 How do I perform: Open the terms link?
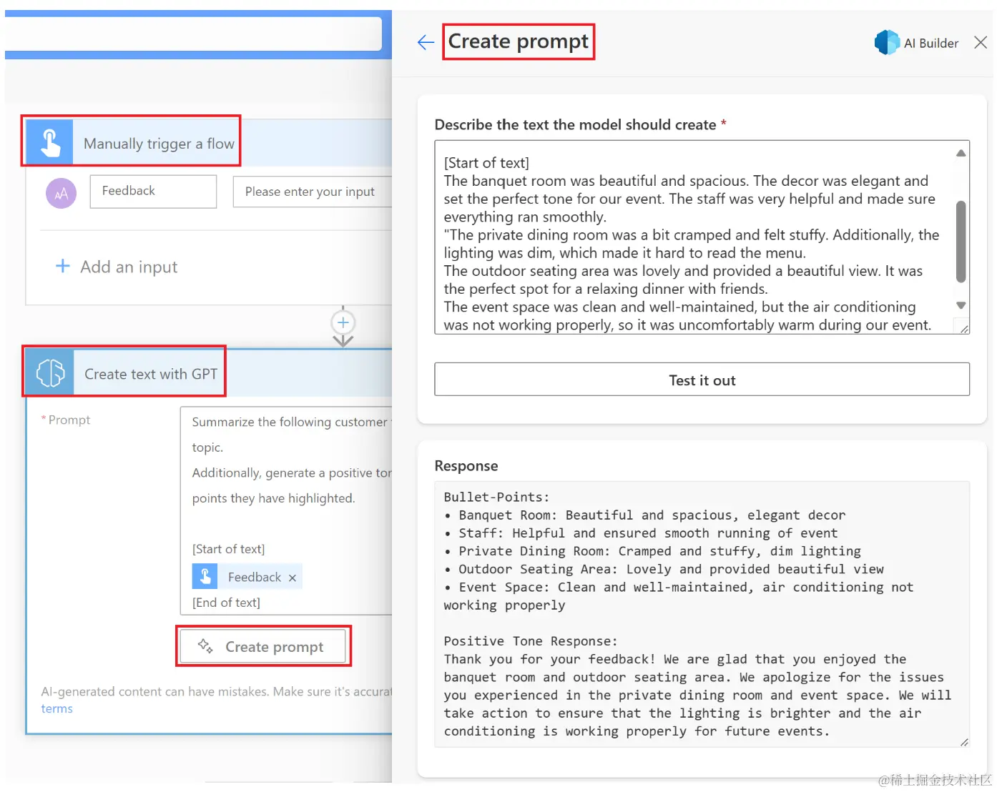pos(57,708)
